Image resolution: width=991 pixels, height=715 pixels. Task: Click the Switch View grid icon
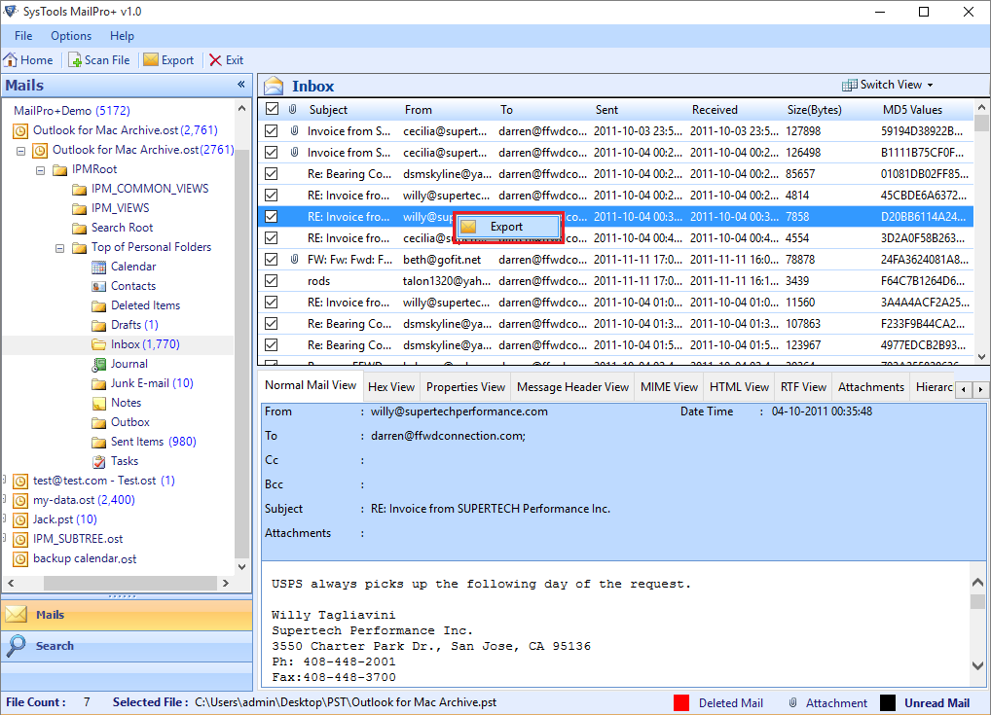click(850, 85)
